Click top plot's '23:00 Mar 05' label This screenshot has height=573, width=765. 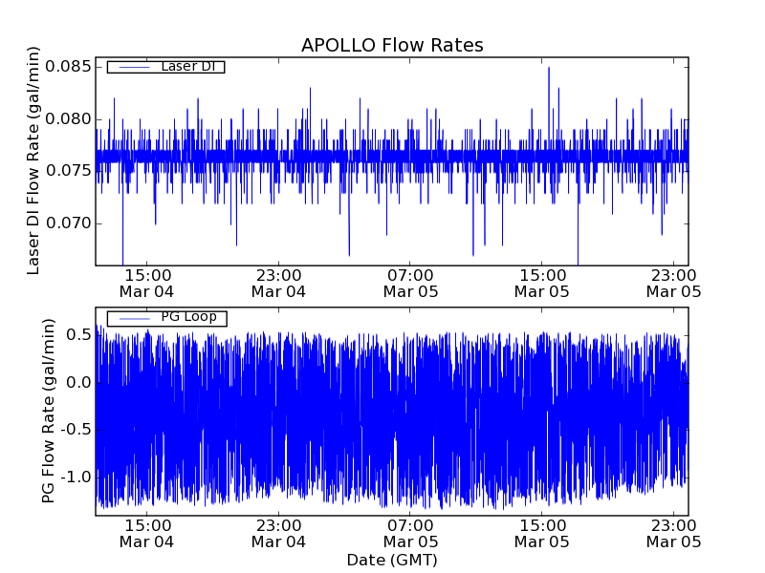(674, 284)
